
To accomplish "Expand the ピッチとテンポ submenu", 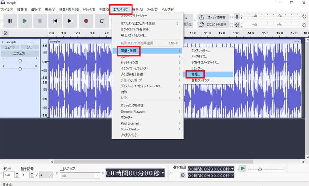I will 147,63.
